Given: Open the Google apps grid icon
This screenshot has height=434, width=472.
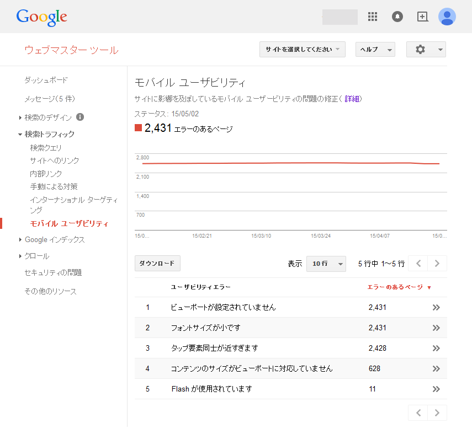Looking at the screenshot, I should (x=373, y=17).
